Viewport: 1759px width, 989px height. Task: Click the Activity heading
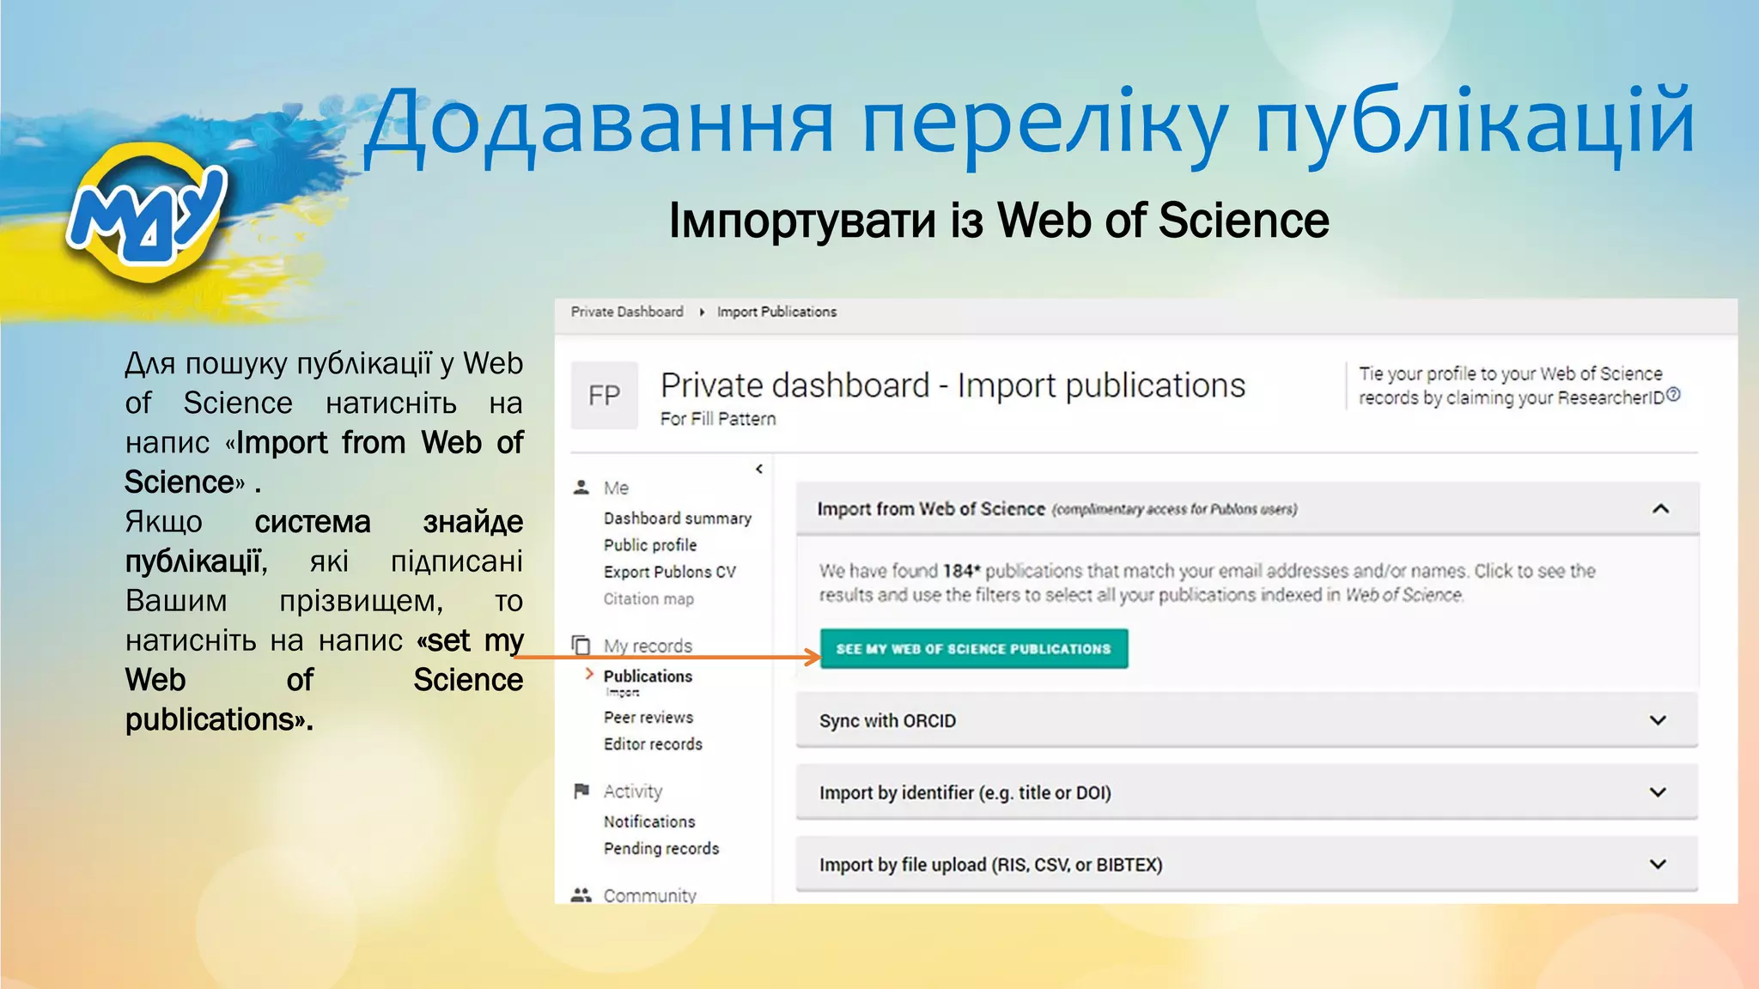[x=633, y=792]
